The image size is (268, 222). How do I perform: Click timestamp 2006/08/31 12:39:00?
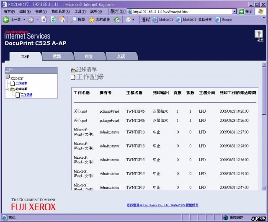(x=234, y=173)
